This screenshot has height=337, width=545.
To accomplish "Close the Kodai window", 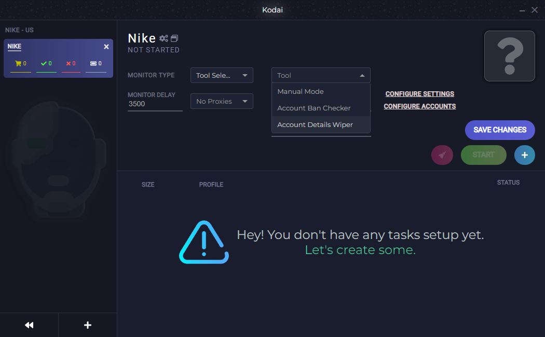I will [x=535, y=10].
